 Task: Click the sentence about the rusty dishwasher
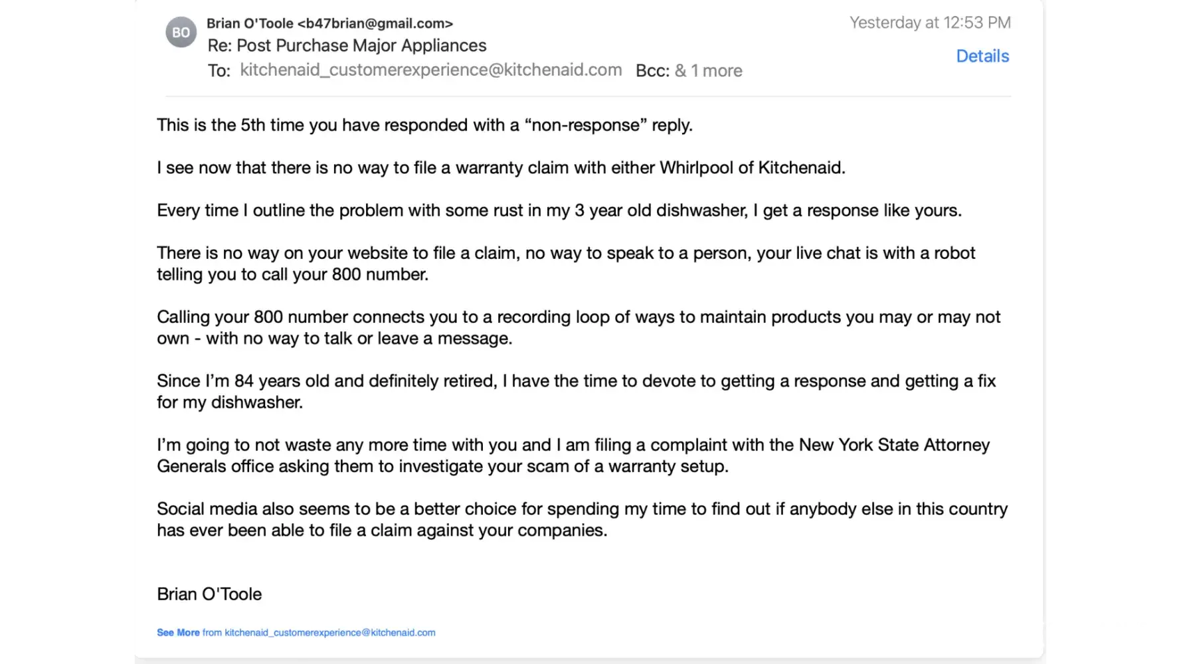point(559,210)
